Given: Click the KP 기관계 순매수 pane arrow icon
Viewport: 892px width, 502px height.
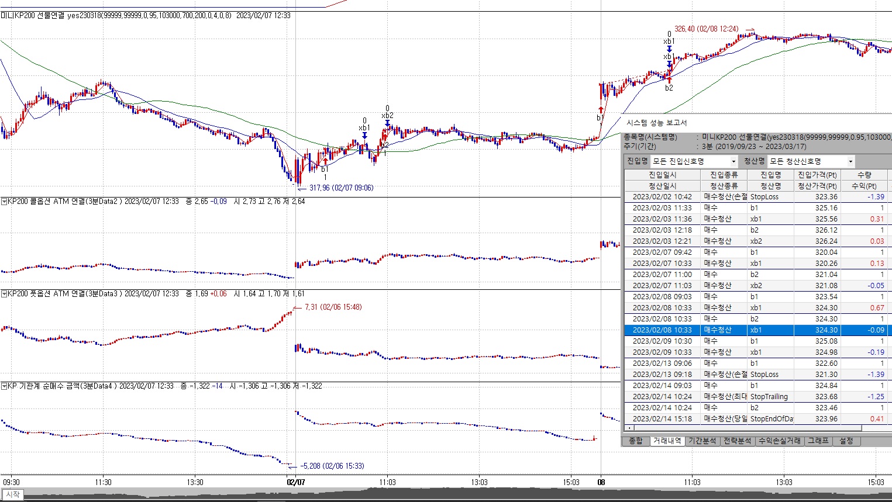Looking at the screenshot, I should [4, 386].
